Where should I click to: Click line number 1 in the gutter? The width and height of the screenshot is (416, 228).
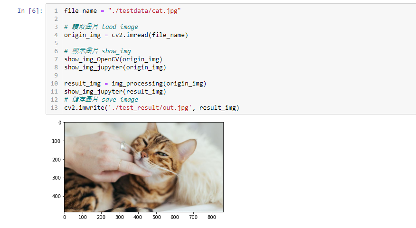[x=56, y=11]
